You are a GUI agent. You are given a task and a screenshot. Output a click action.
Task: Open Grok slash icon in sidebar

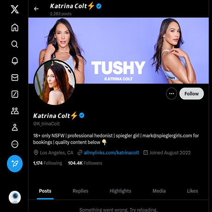tap(15, 94)
